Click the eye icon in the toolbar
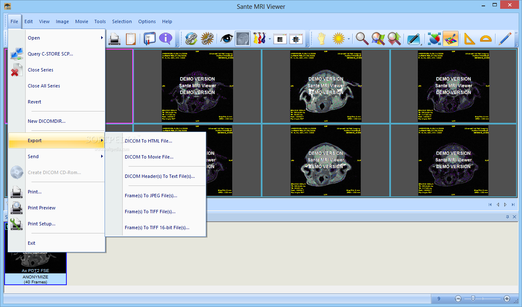522x307 pixels. (227, 39)
